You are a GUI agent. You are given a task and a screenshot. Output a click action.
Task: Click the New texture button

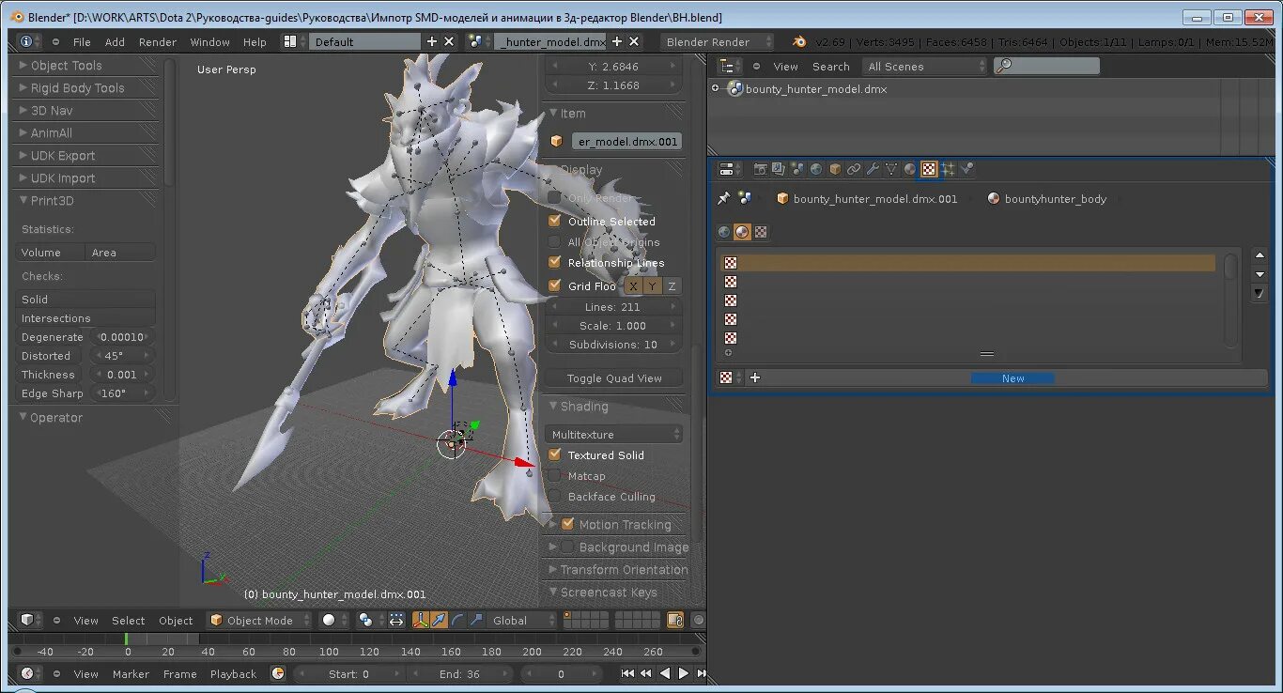pyautogui.click(x=1013, y=377)
